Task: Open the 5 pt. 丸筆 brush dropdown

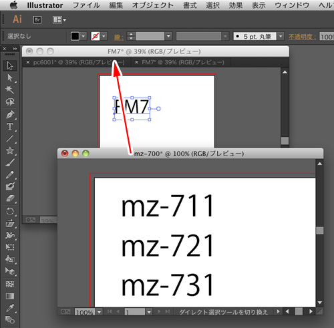Action: (281, 36)
